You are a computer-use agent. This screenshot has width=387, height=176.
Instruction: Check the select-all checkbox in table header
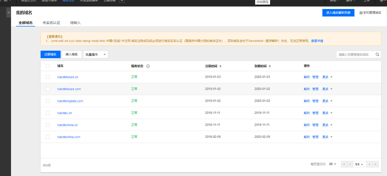click(48, 66)
